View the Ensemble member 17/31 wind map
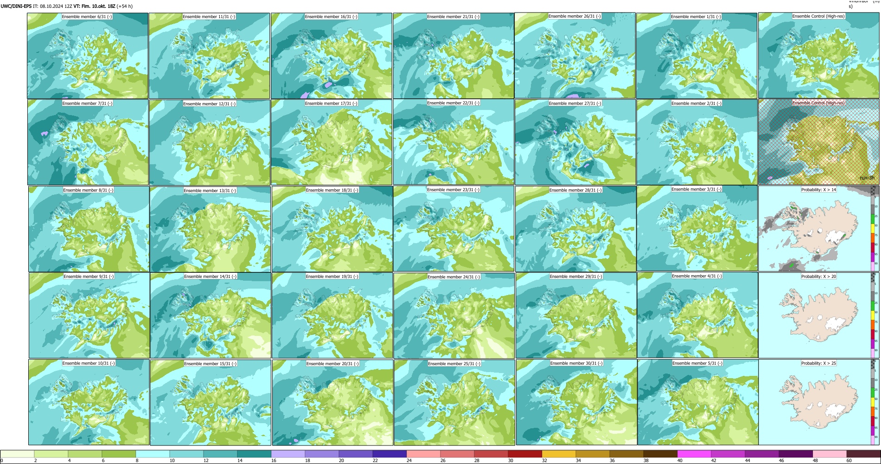The image size is (881, 464). [332, 142]
